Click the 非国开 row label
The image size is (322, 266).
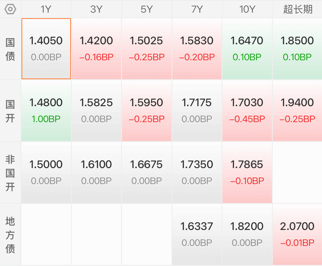tap(10, 173)
